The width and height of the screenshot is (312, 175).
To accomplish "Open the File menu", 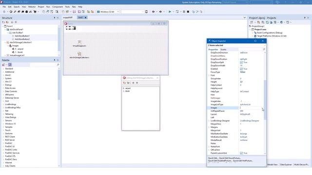I will point(4,7).
